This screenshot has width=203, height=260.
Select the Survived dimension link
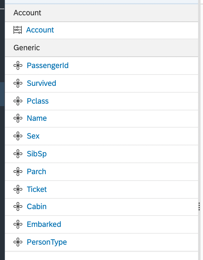click(41, 83)
